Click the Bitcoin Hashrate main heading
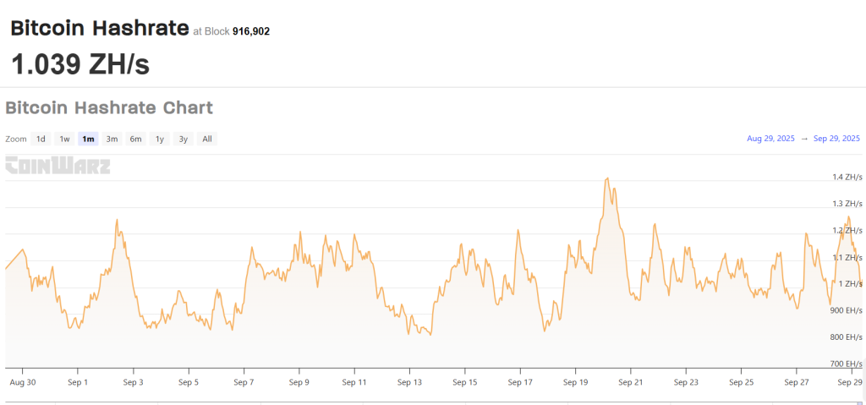This screenshot has height=405, width=866. [99, 28]
